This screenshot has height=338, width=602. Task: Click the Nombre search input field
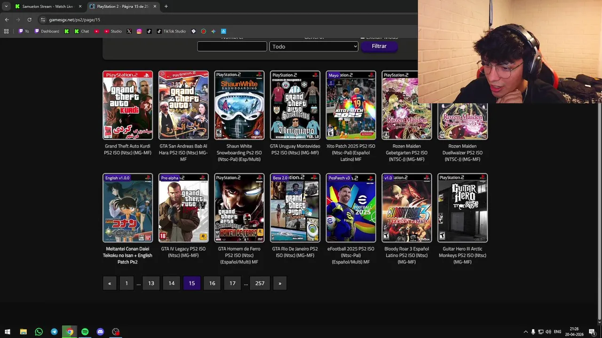(232, 46)
